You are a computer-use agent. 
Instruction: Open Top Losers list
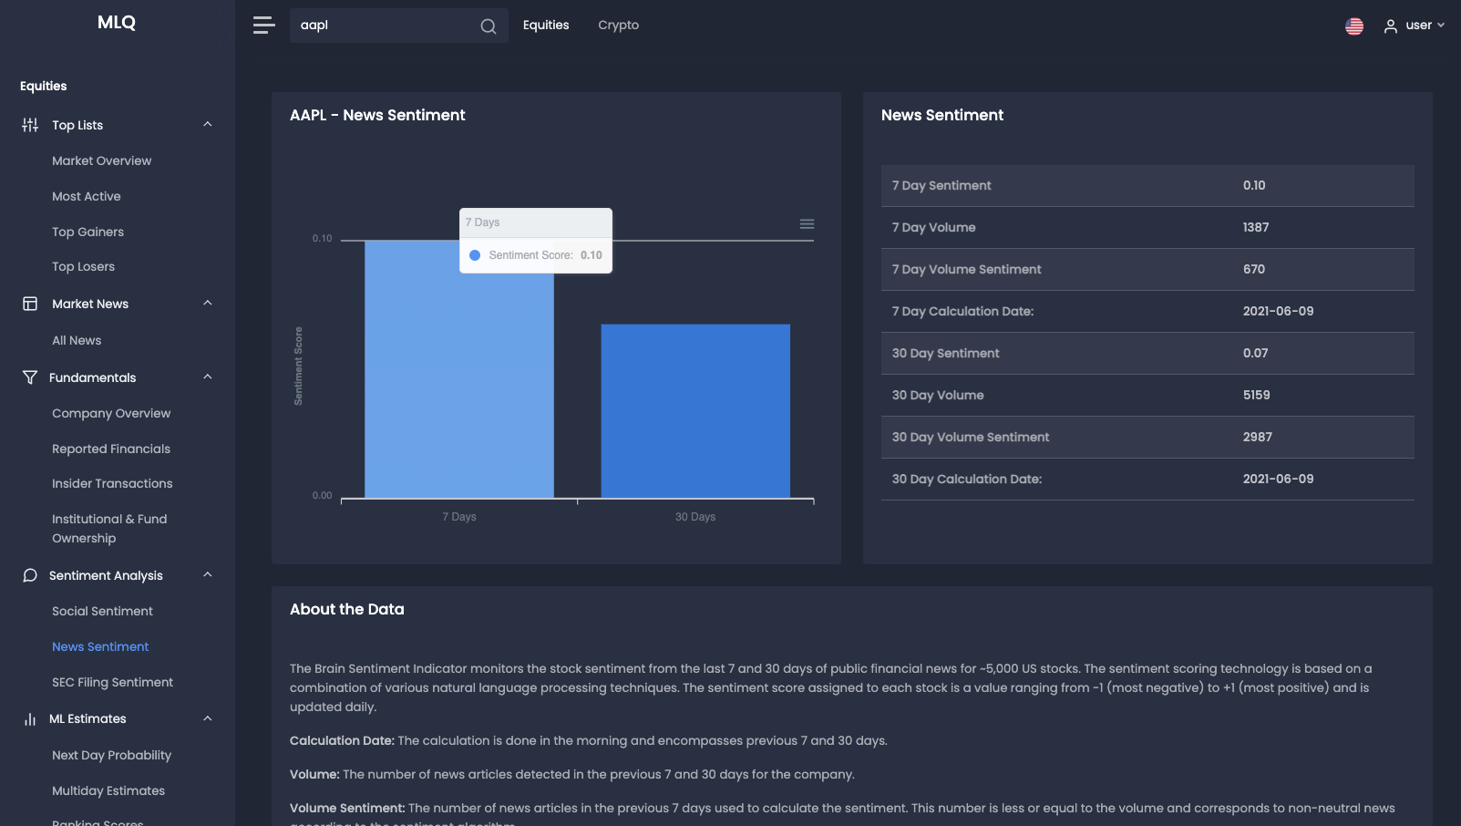[84, 267]
